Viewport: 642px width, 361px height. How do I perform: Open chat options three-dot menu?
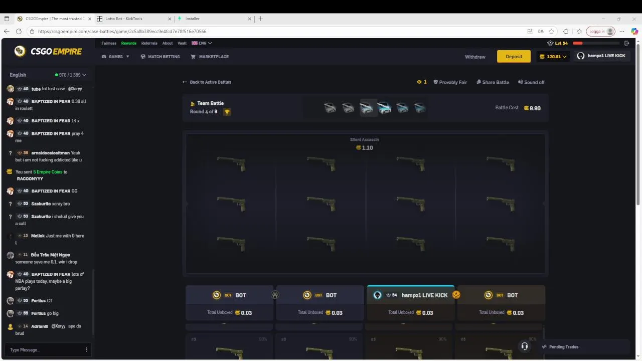tap(86, 349)
